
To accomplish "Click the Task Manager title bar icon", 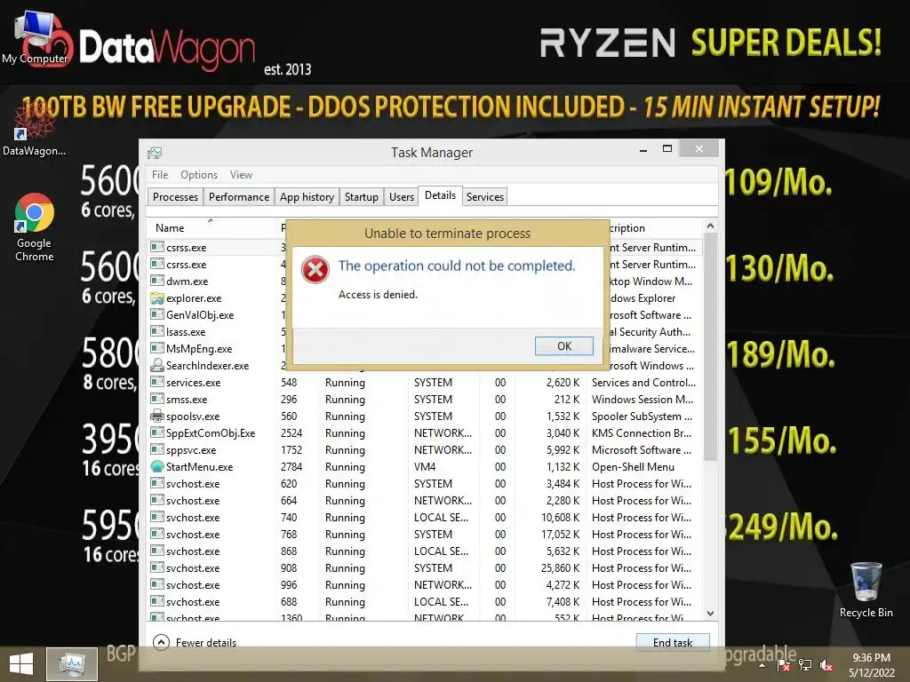I will (x=155, y=153).
